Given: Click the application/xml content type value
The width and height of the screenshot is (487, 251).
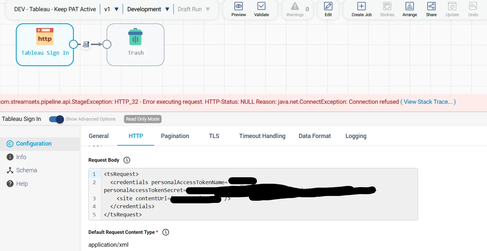Looking at the screenshot, I should coord(108,245).
